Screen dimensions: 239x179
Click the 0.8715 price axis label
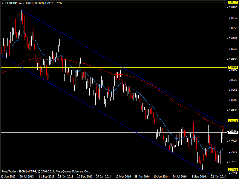tap(233, 18)
